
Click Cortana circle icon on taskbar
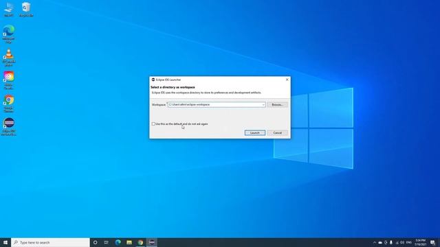click(95, 242)
